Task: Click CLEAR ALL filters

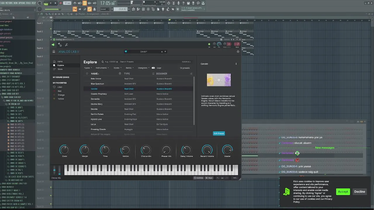Action: 186,62
